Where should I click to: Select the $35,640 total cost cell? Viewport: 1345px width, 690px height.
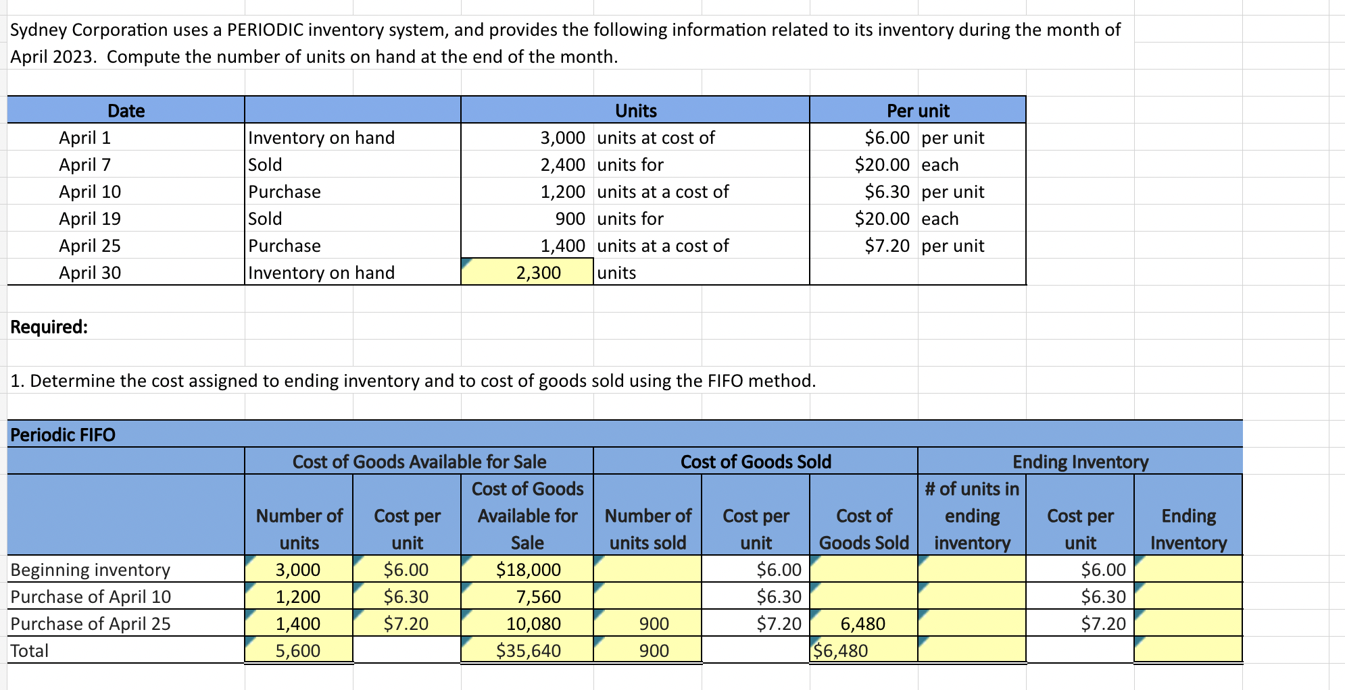(x=527, y=650)
